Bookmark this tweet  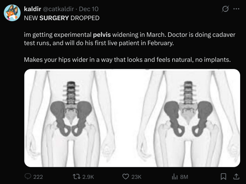click(224, 177)
